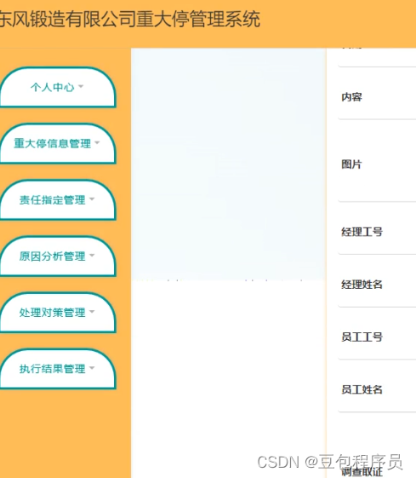Open the 重大停信息管理 menu
Image resolution: width=416 pixels, height=478 pixels.
(x=58, y=144)
